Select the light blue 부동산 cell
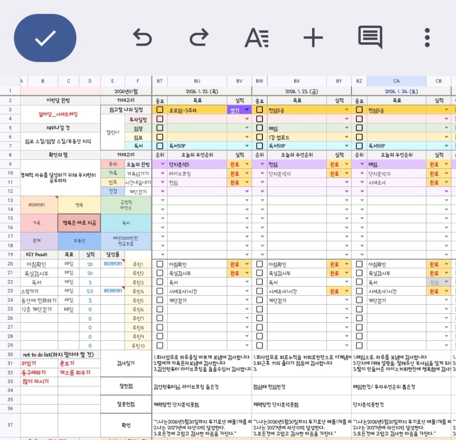Viewport: 456px width, 440px height. pos(79,241)
